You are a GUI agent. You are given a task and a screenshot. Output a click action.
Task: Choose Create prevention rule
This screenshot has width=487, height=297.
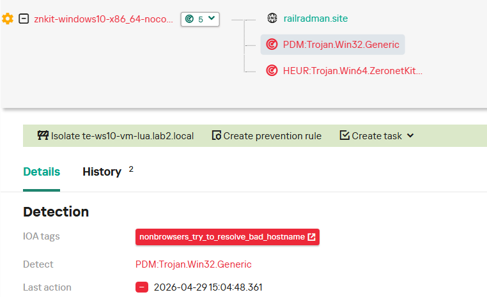[267, 135]
